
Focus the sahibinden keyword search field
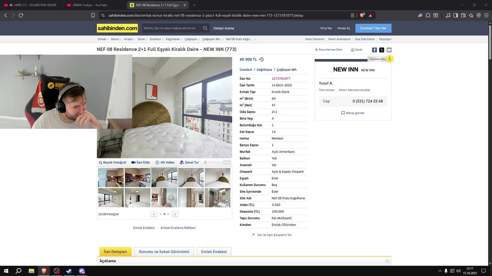tap(172, 28)
